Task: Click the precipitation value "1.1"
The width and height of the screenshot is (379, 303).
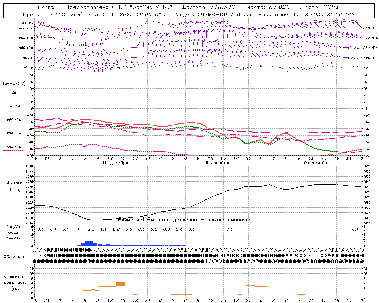Action: click(104, 229)
